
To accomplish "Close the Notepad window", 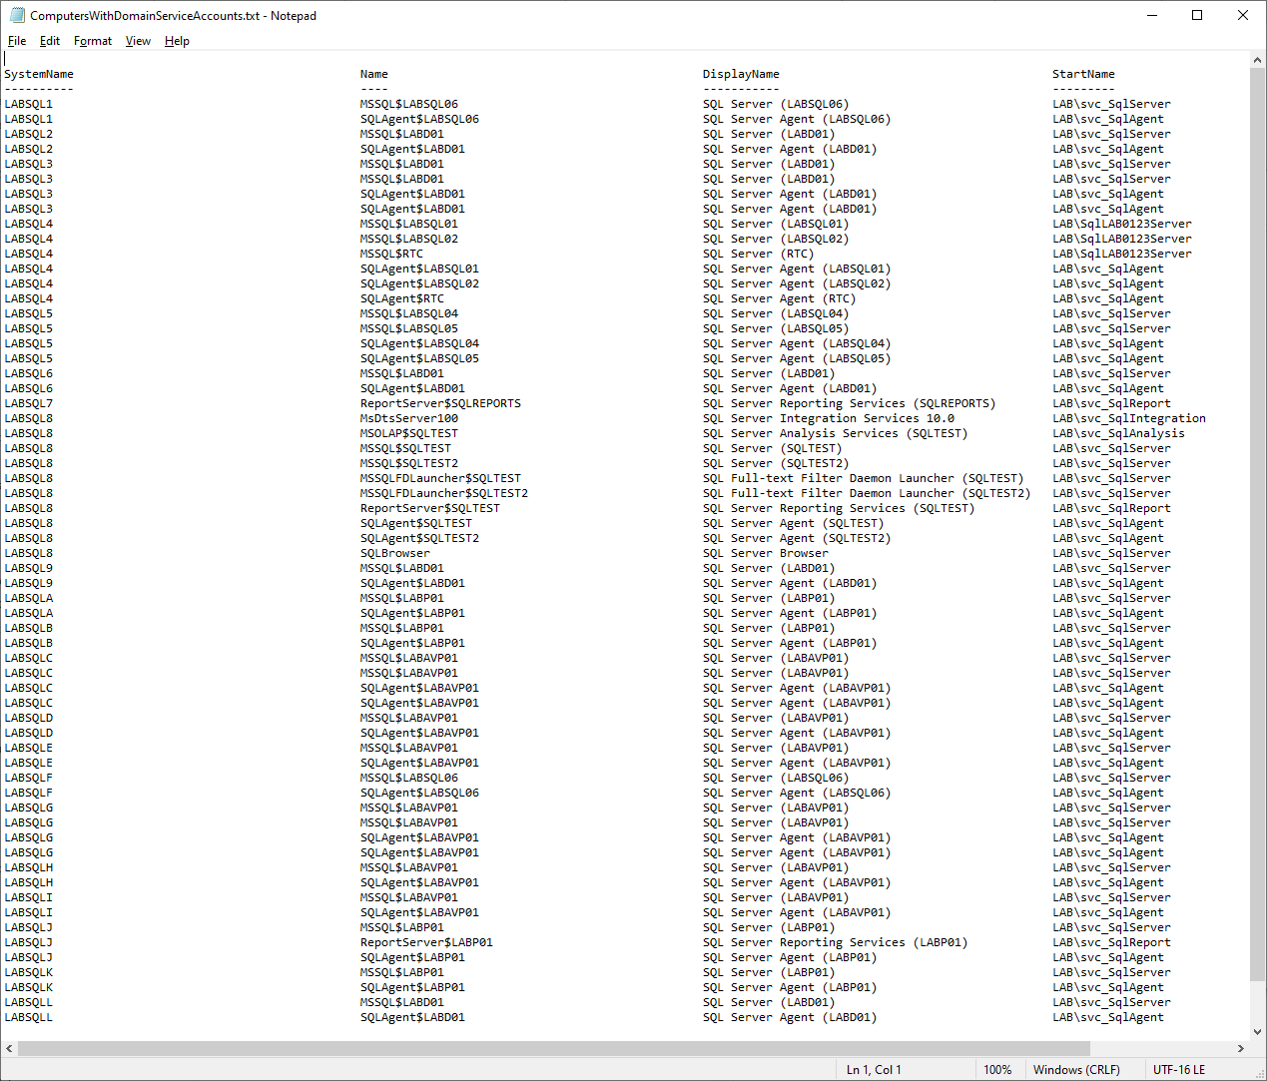I will click(1243, 15).
